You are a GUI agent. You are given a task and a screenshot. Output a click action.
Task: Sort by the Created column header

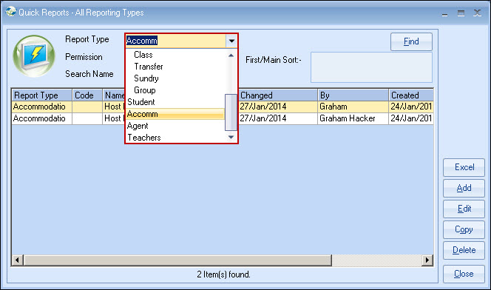click(x=411, y=95)
